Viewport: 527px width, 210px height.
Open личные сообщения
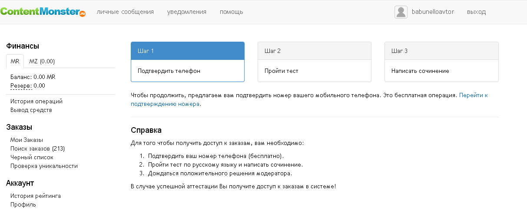click(125, 12)
